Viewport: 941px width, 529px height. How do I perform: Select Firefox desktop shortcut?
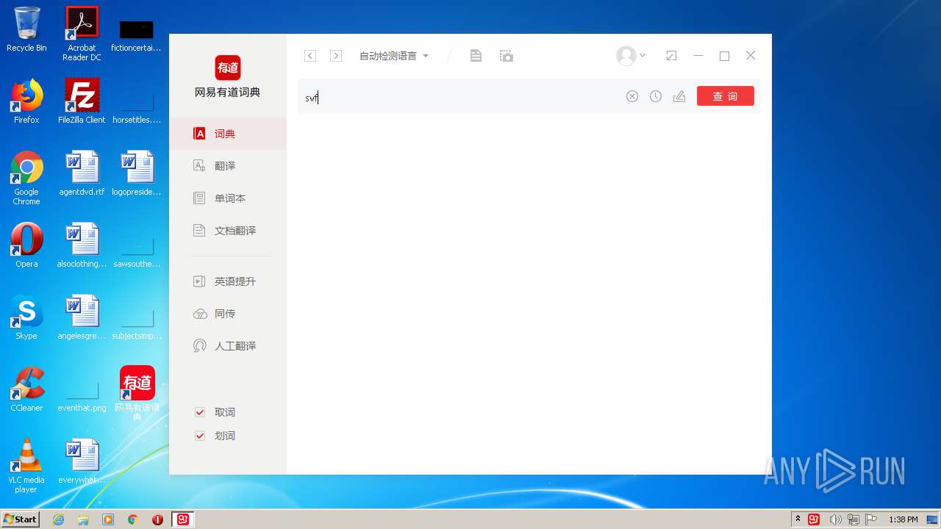click(26, 101)
